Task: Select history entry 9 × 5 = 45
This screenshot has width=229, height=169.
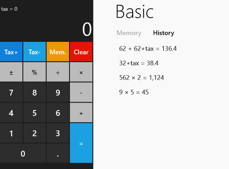Action: [134, 92]
